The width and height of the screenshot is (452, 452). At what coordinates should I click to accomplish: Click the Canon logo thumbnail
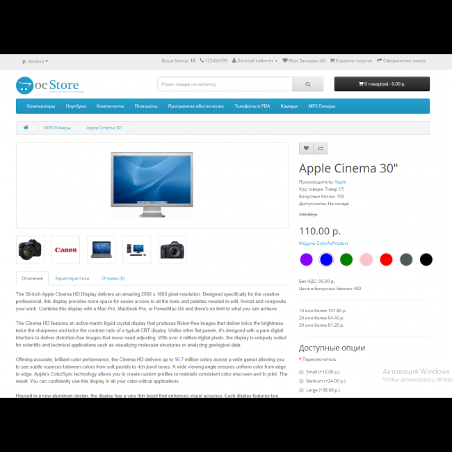tap(66, 250)
